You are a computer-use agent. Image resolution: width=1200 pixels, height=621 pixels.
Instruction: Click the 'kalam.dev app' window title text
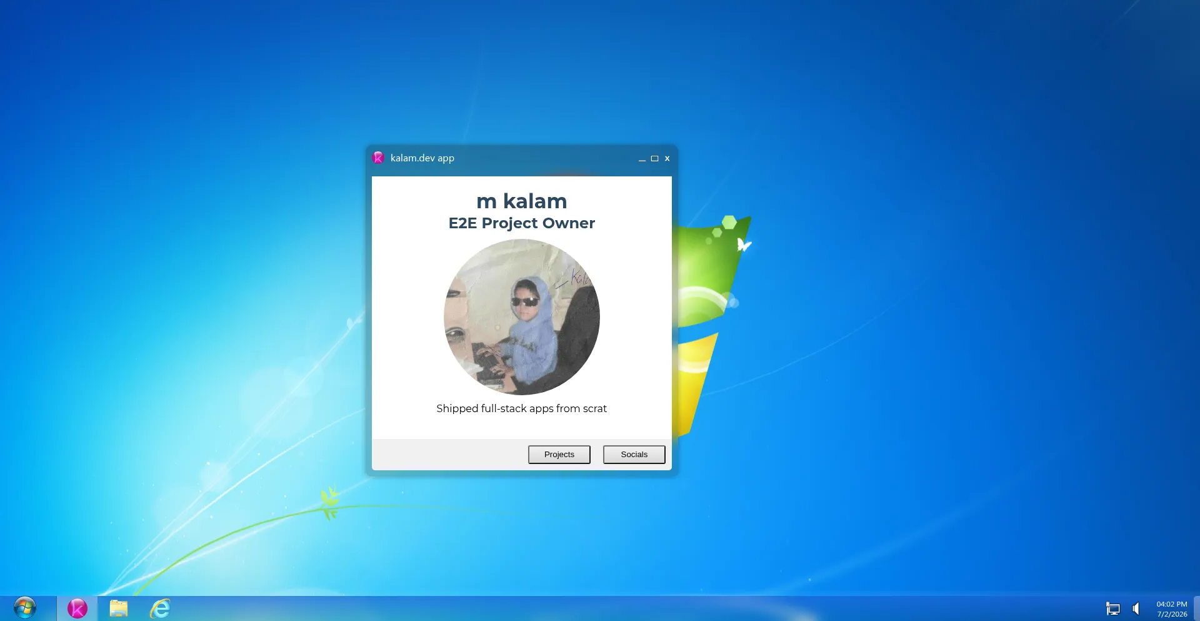422,158
